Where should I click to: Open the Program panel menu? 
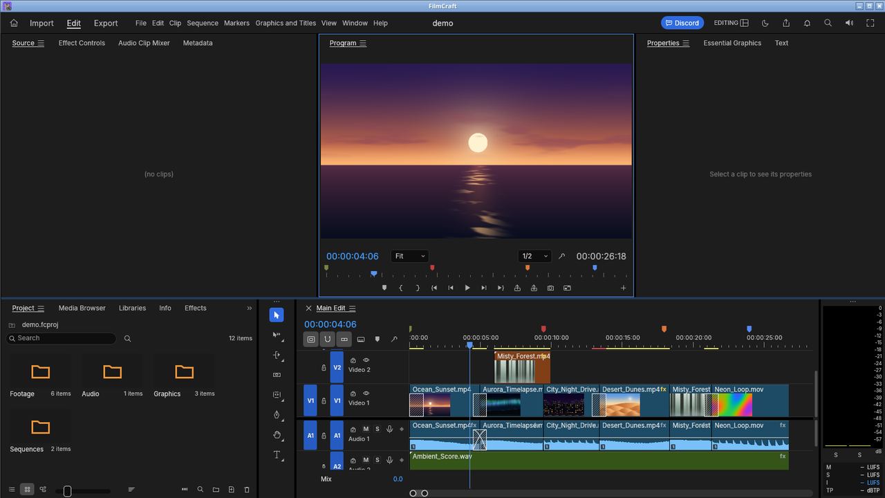click(363, 43)
